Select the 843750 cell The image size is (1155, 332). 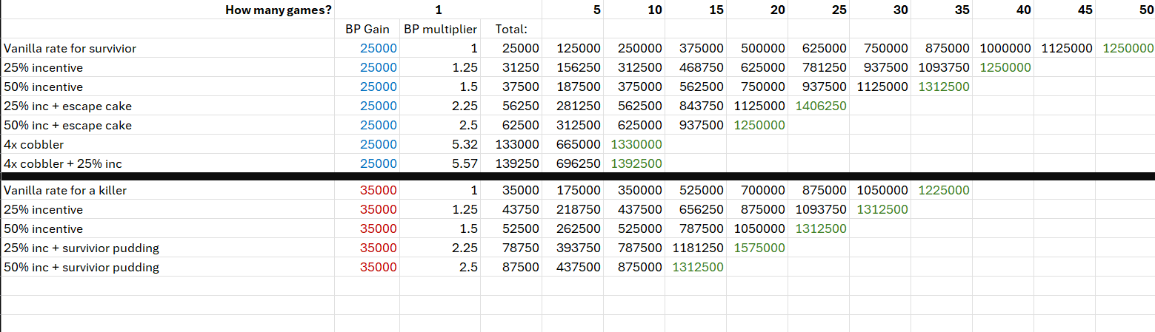[x=696, y=106]
